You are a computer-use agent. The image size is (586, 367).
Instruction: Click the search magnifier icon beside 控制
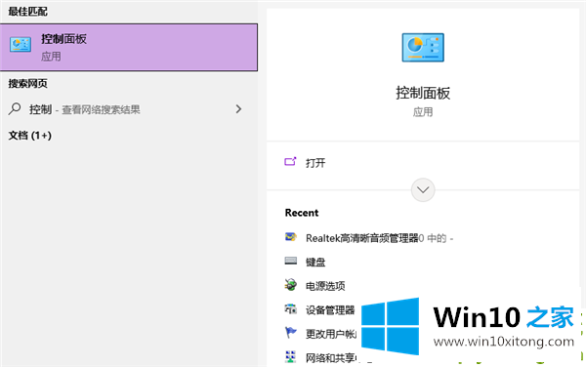coord(15,109)
